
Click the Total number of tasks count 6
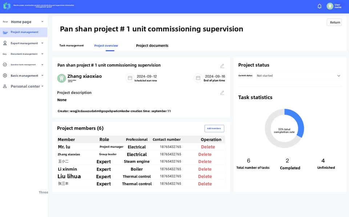click(249, 161)
